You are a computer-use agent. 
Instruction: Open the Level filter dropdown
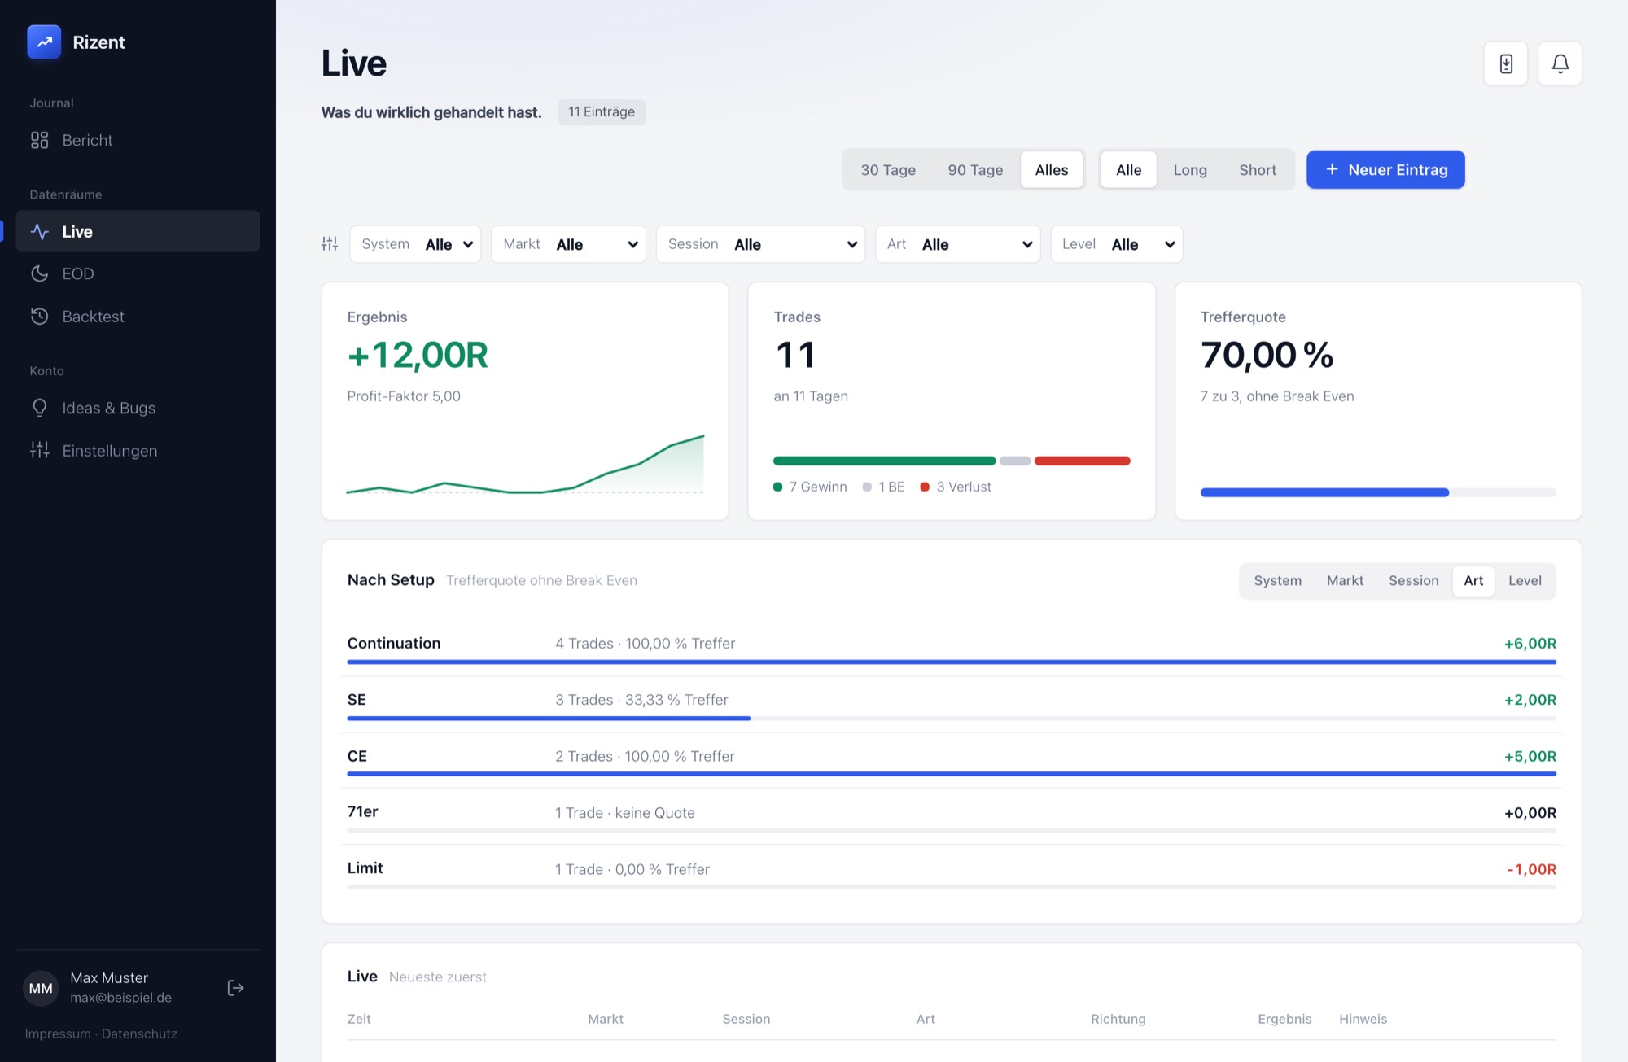[1116, 244]
